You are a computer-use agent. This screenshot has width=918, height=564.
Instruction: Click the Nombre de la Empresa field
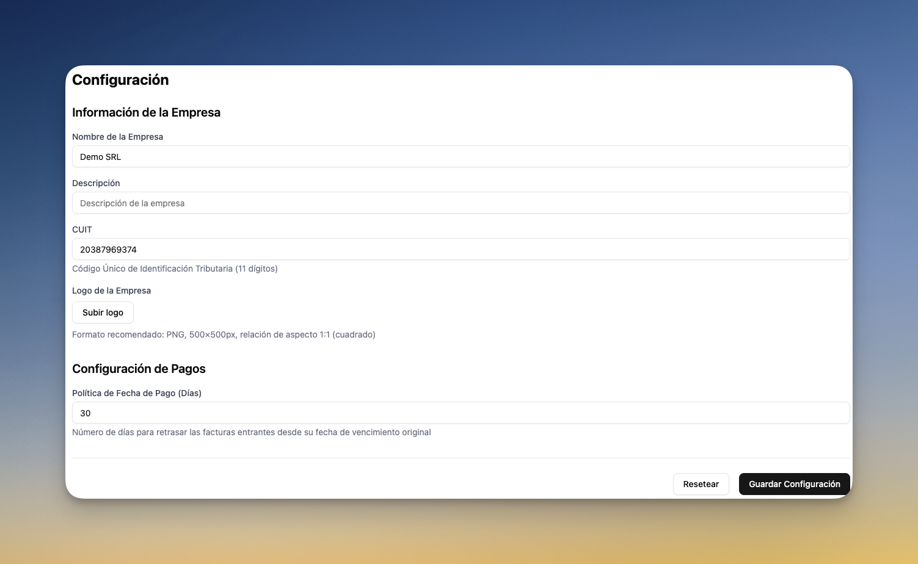[x=461, y=156]
